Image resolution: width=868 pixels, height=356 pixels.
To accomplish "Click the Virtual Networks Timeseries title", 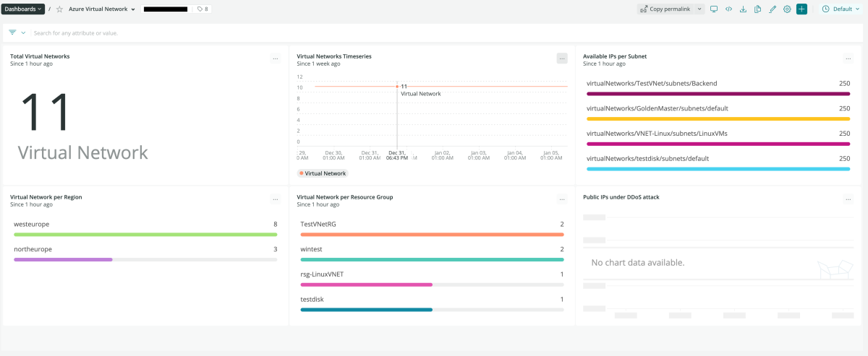I will coord(334,56).
